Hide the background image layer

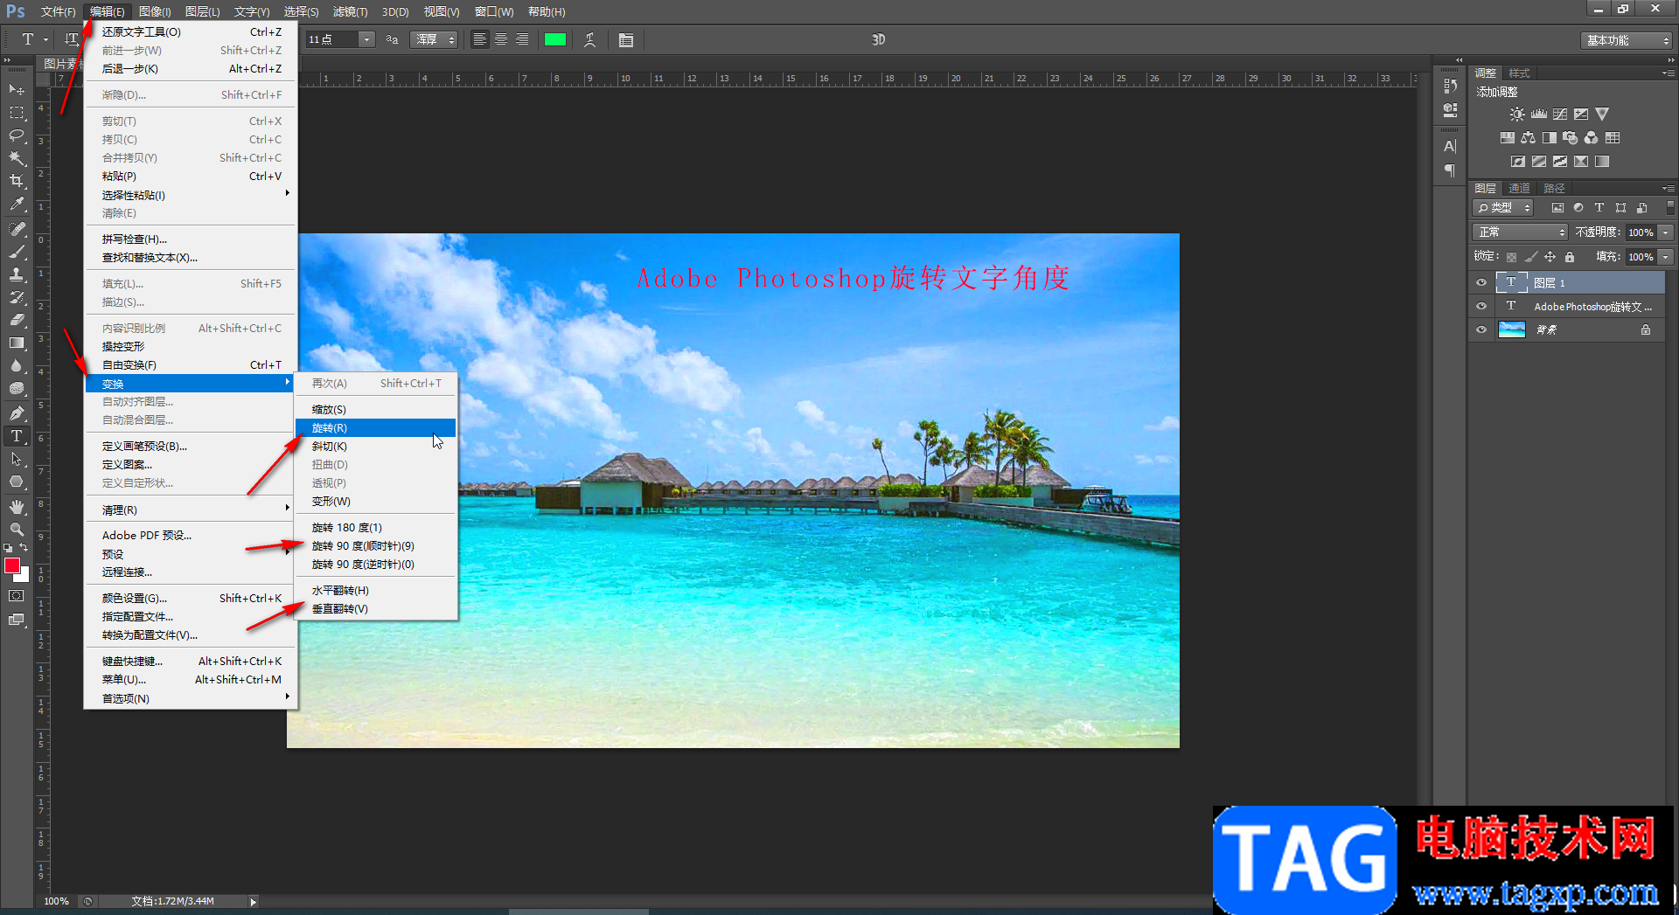click(x=1481, y=329)
